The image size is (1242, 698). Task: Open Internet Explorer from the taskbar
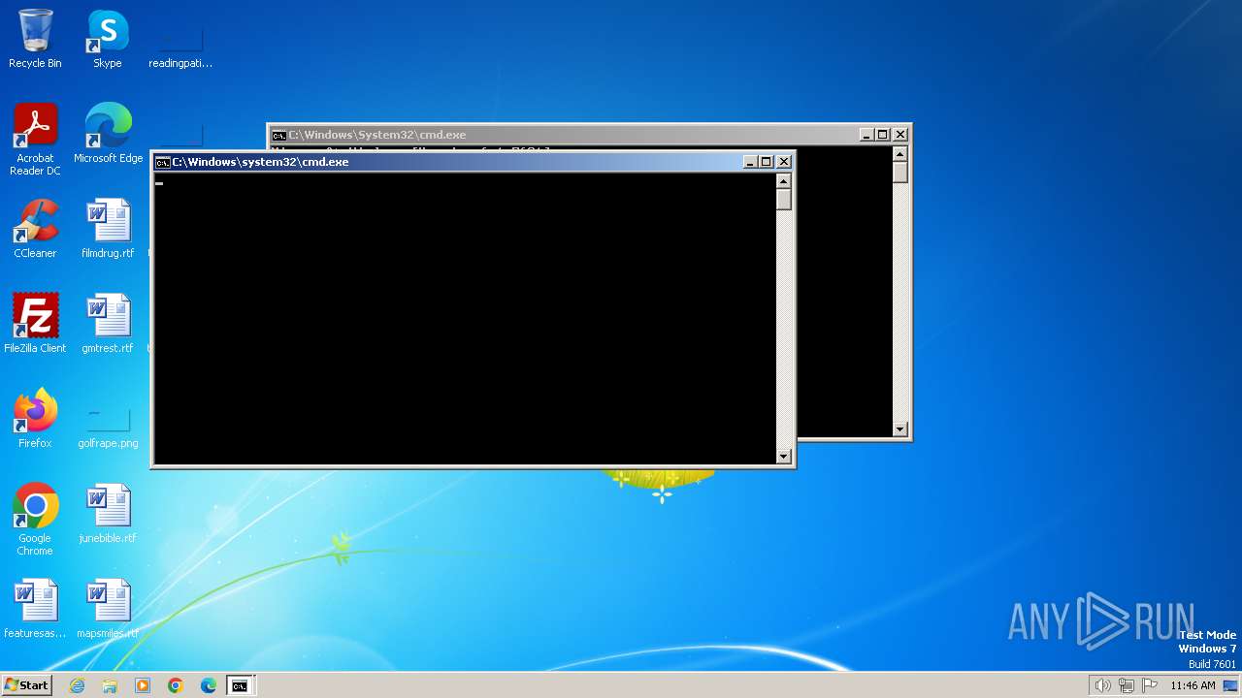coord(77,685)
